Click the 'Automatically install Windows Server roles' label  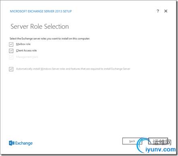click(x=73, y=69)
